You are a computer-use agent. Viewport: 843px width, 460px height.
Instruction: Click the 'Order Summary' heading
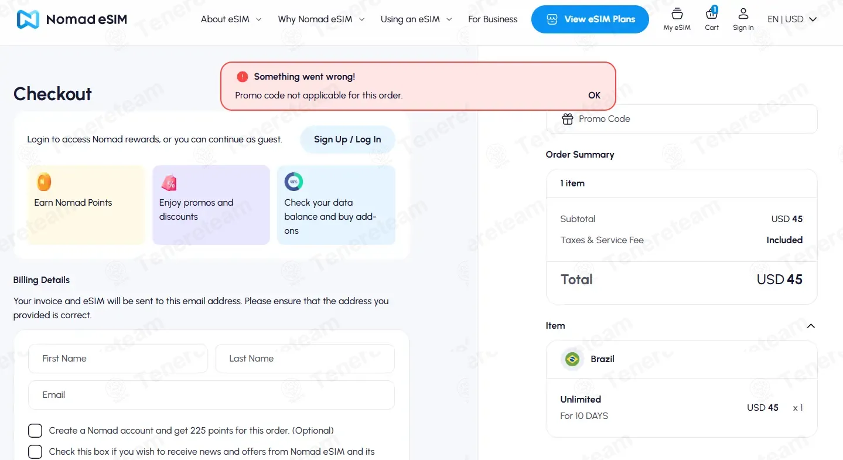580,155
